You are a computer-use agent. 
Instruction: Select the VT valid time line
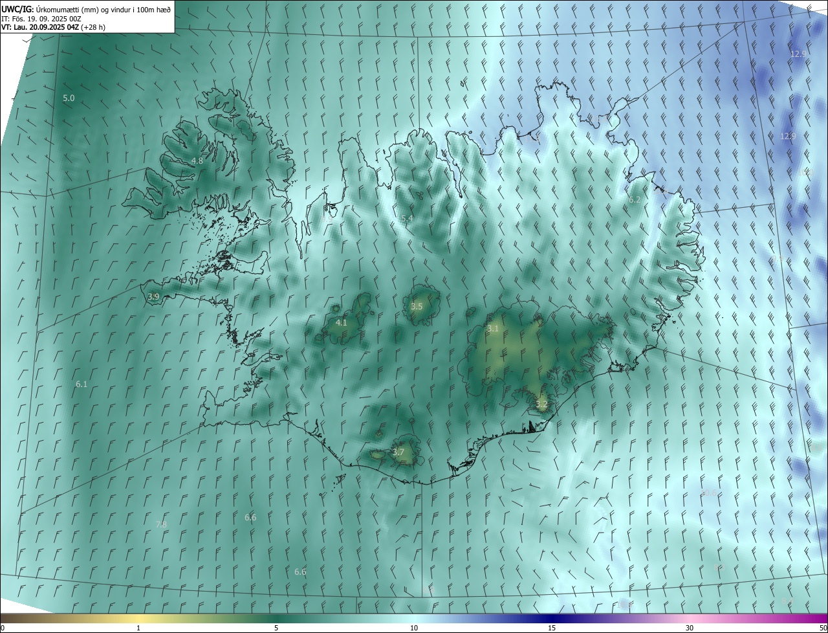coord(53,27)
